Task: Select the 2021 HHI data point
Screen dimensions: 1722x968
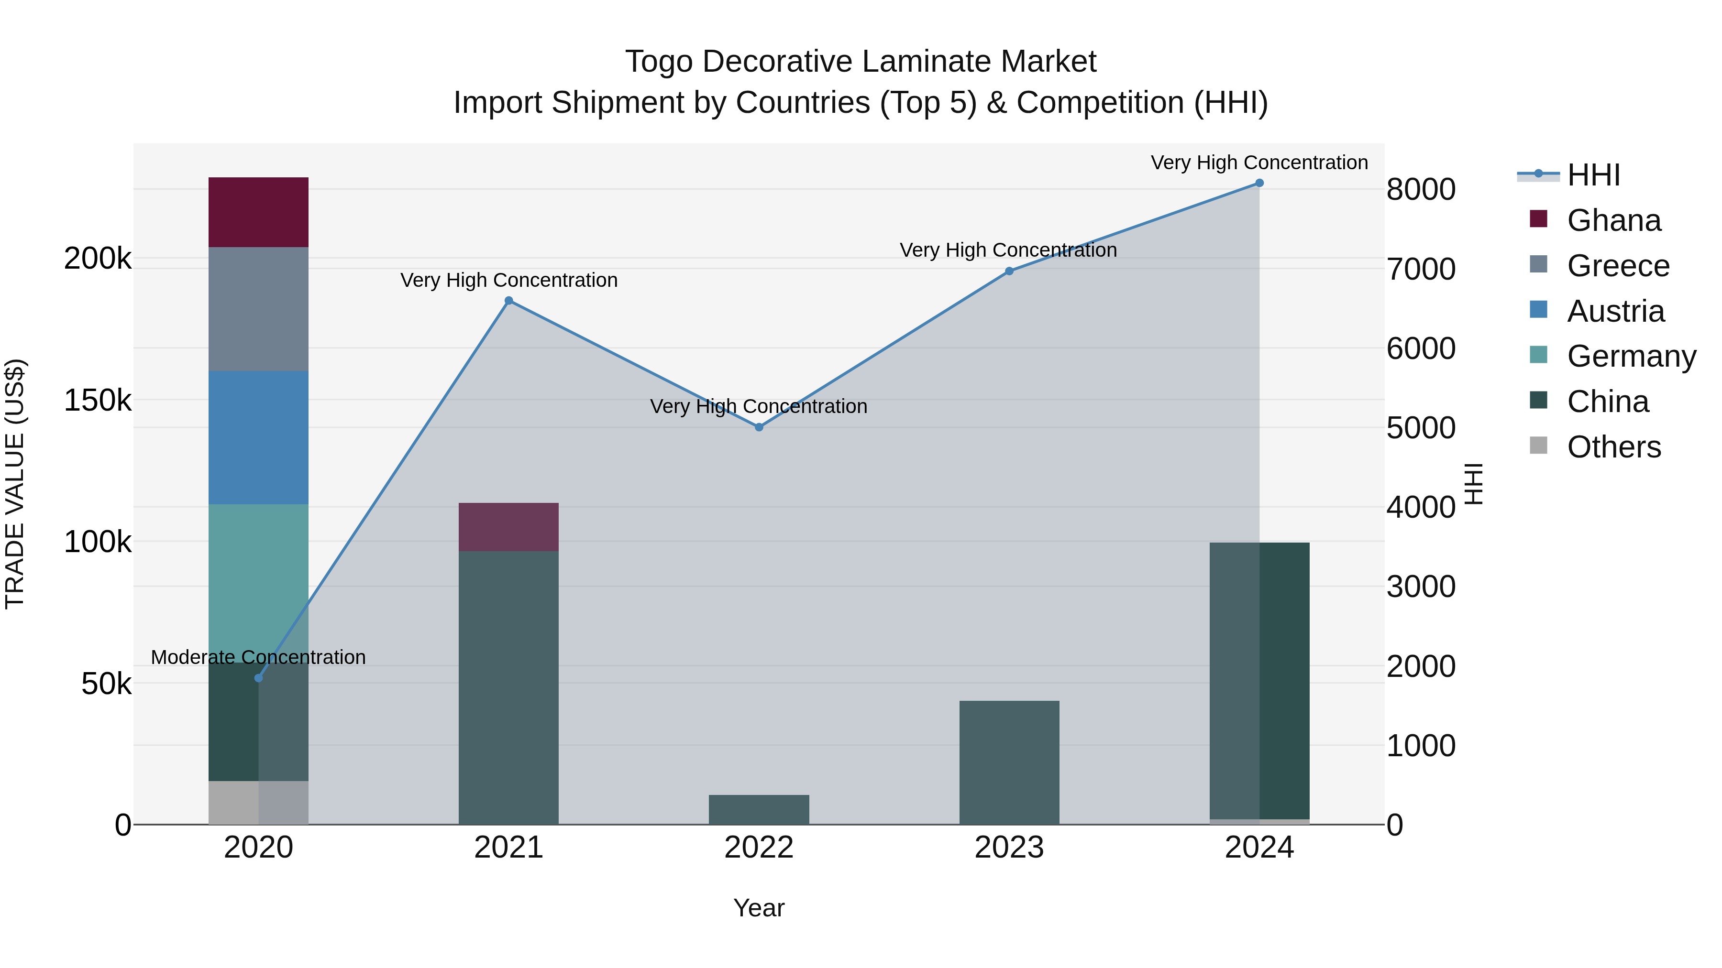Action: click(509, 301)
